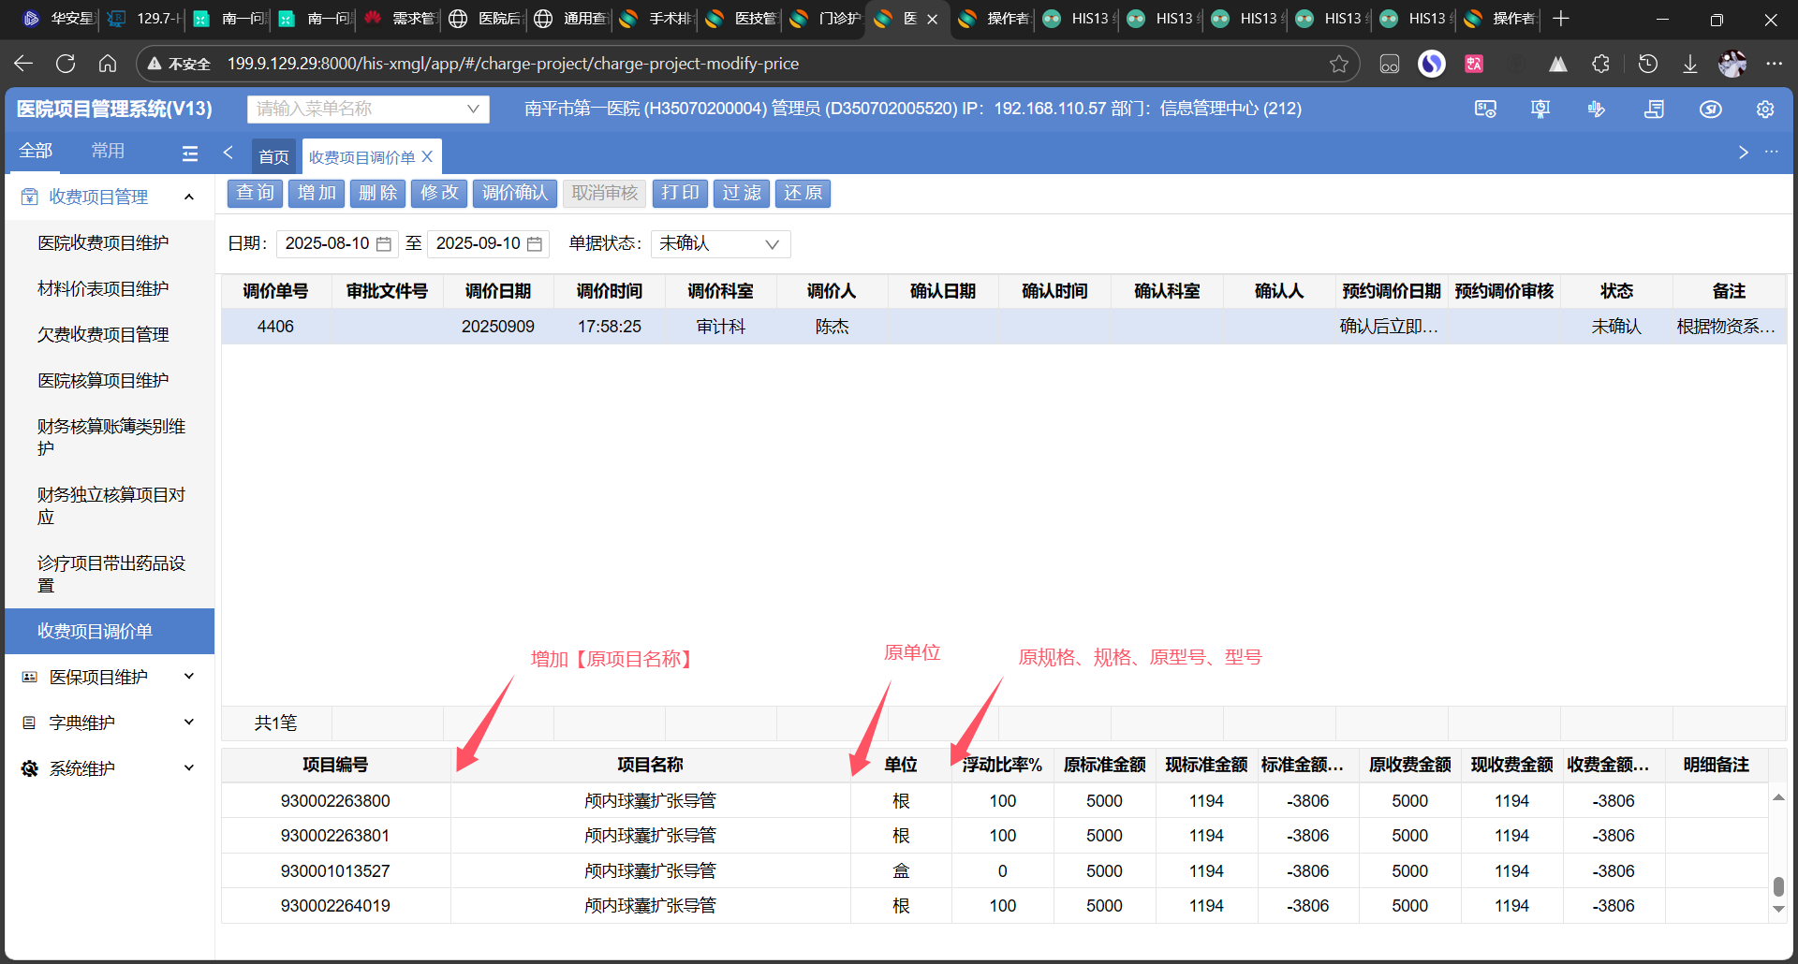Click the 修改 button
Image resolution: width=1798 pixels, height=964 pixels.
pyautogui.click(x=439, y=194)
